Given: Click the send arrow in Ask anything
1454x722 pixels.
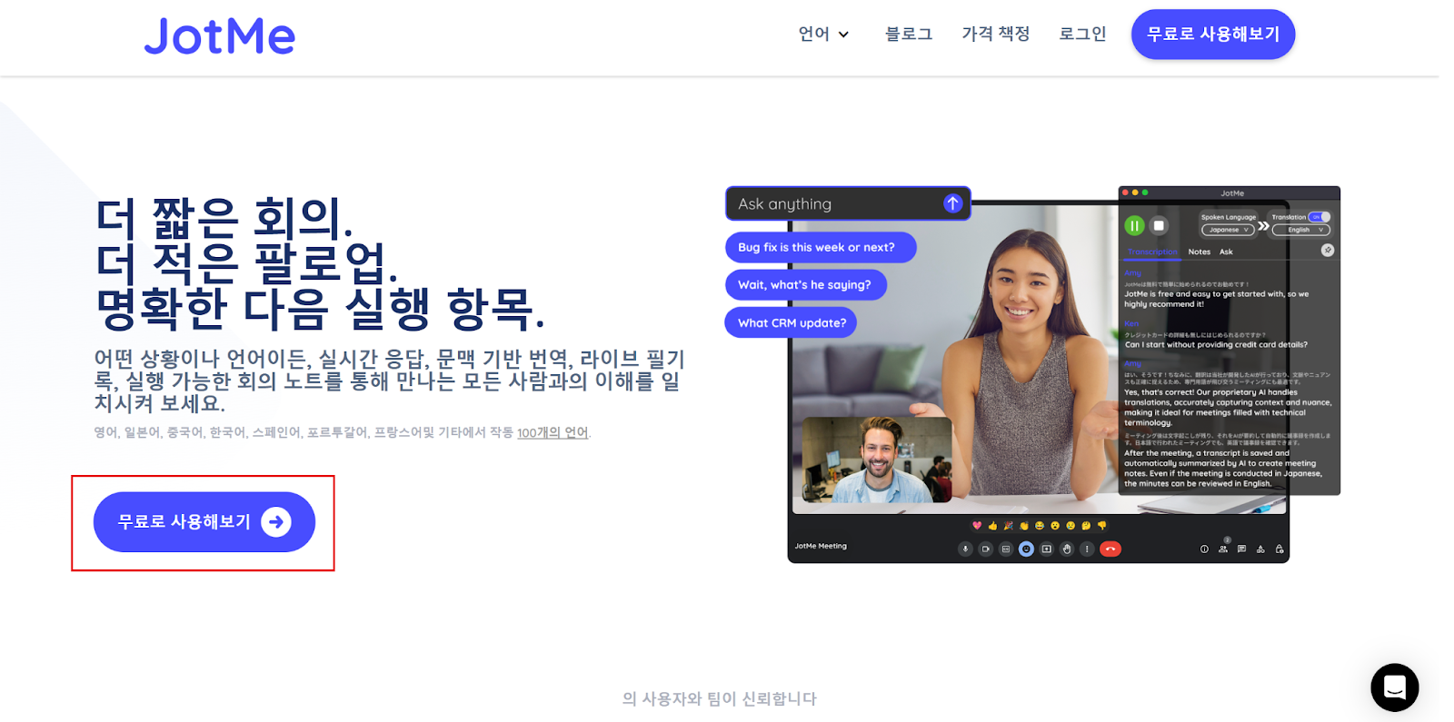Looking at the screenshot, I should [x=952, y=203].
